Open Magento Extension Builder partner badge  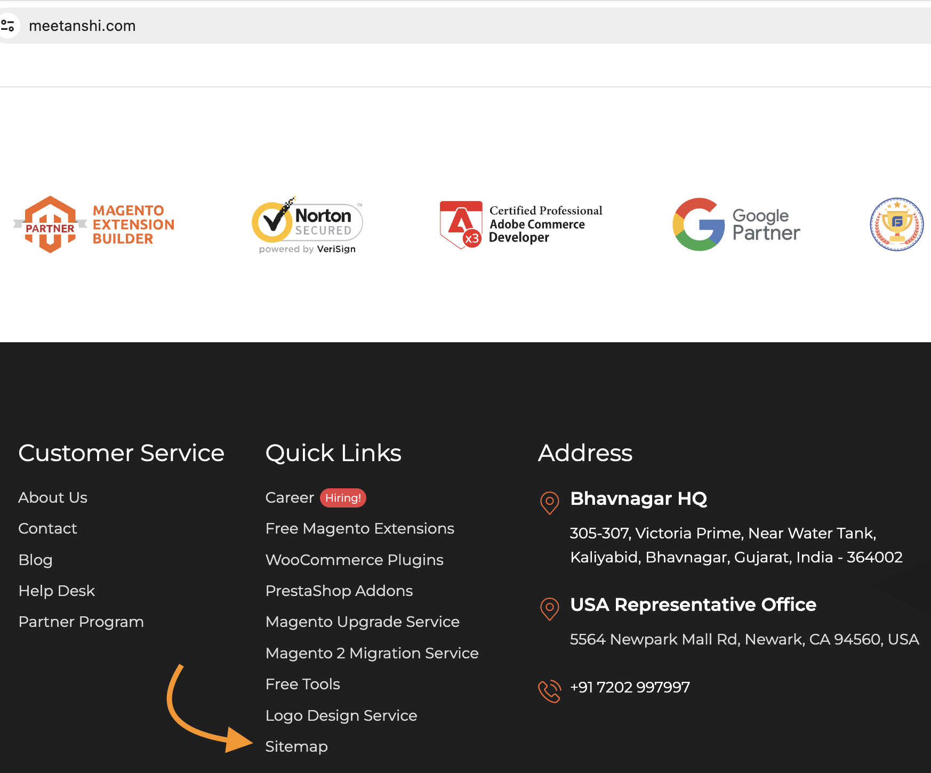coord(94,224)
